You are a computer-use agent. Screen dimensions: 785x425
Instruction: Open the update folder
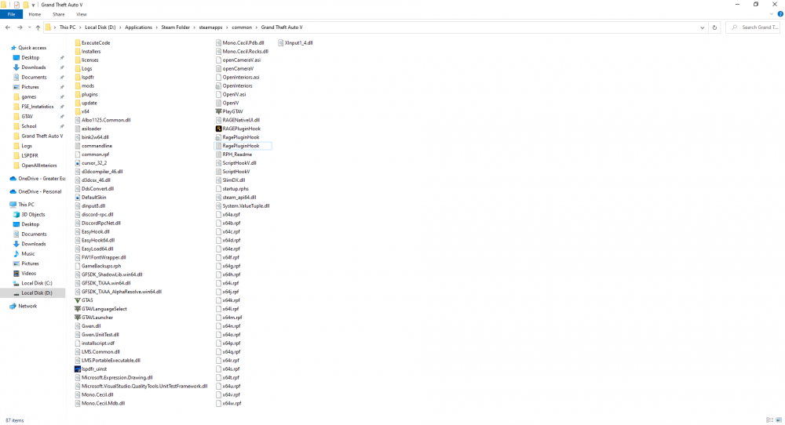[86, 103]
